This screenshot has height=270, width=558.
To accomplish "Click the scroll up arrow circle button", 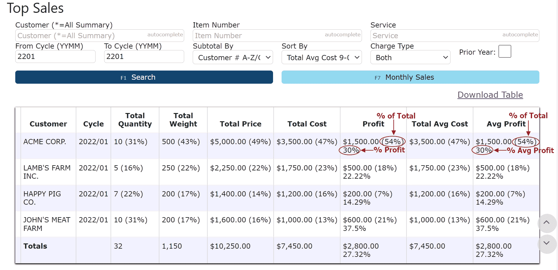I will (x=547, y=223).
